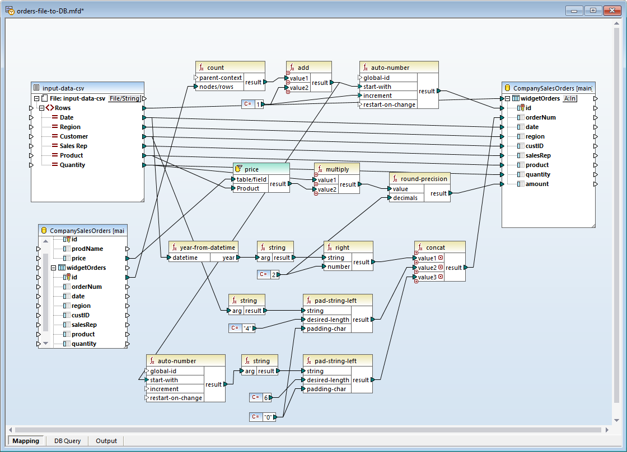The height and width of the screenshot is (452, 627).
Task: Select the Quantity field in input-data-csv
Action: [72, 165]
